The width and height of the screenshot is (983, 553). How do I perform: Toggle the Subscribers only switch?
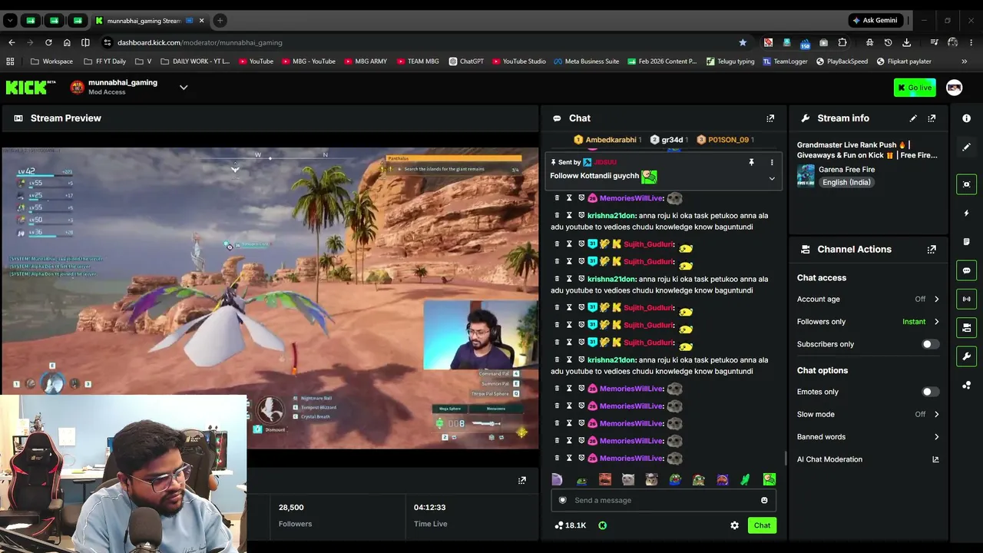(x=929, y=344)
